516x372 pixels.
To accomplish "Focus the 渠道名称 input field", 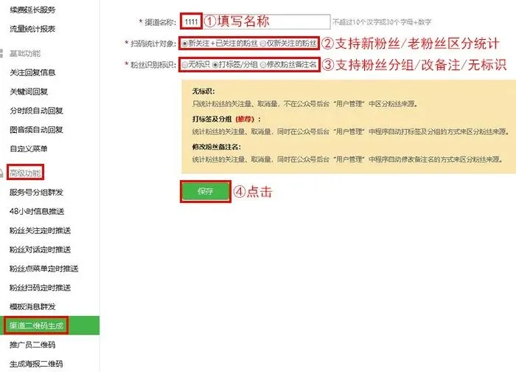I will click(x=255, y=21).
